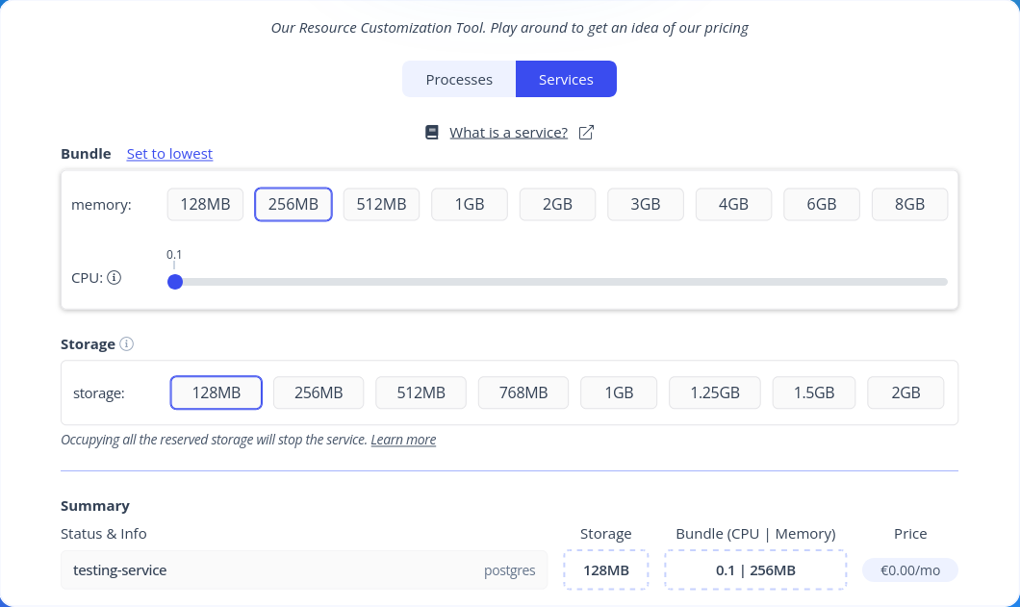
Task: Pick the 1.25GB storage size
Action: pyautogui.click(x=715, y=392)
